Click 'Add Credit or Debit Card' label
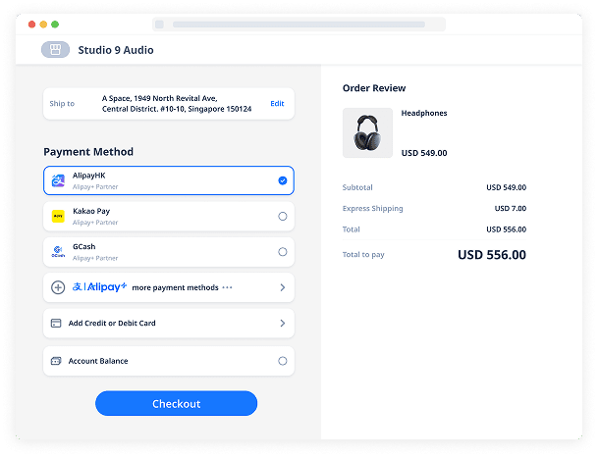This screenshot has height=457, width=598. pos(112,324)
